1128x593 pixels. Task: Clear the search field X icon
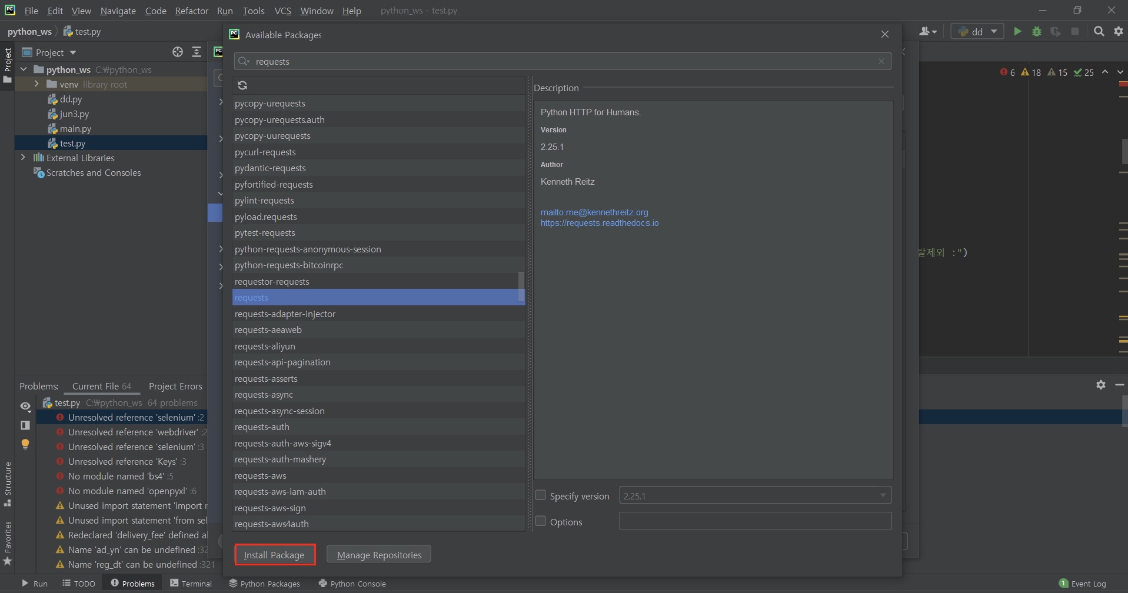[881, 61]
